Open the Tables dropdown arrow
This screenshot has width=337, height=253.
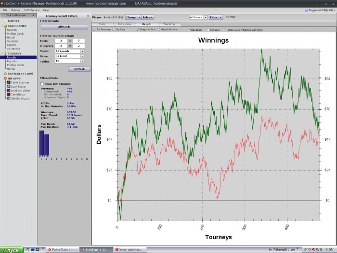(x=82, y=61)
